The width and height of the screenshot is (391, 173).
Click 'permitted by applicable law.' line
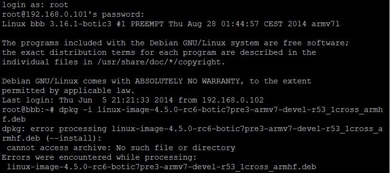click(68, 91)
